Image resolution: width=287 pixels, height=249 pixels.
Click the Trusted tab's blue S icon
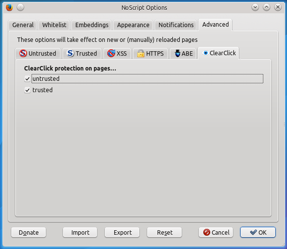[x=70, y=53]
